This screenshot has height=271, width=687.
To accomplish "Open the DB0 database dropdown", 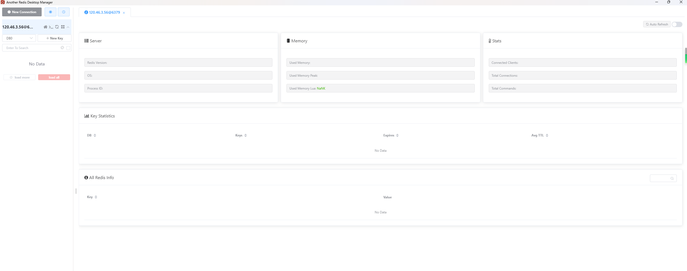I will click(x=19, y=38).
